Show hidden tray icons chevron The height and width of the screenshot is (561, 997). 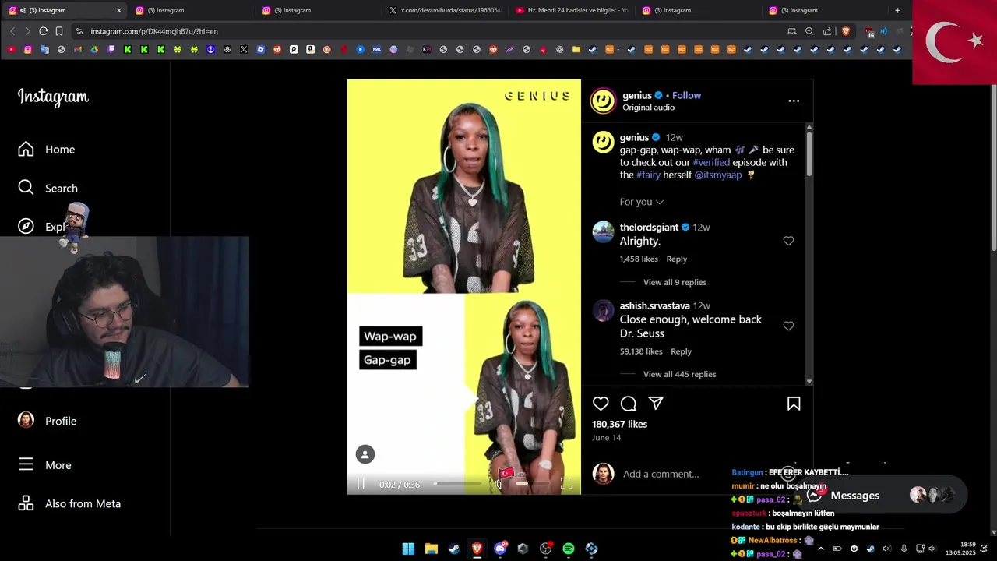(820, 549)
